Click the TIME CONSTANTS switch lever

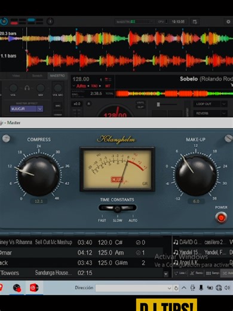pos(117,209)
